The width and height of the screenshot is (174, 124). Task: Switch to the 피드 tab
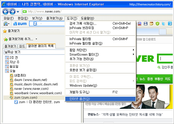click(x=22, y=46)
